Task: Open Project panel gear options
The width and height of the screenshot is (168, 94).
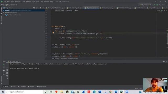Action: [x=40, y=8]
